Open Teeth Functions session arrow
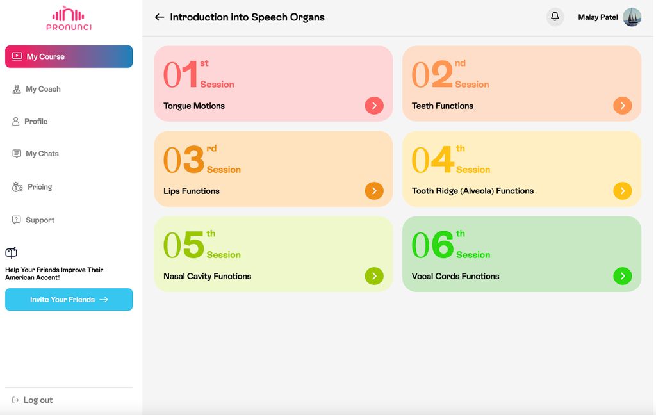The height and width of the screenshot is (415, 656). tap(623, 106)
